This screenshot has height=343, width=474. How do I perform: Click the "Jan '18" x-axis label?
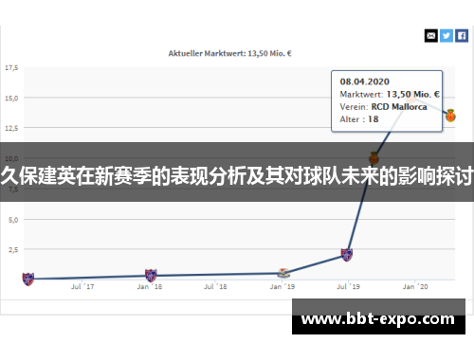coord(150,286)
